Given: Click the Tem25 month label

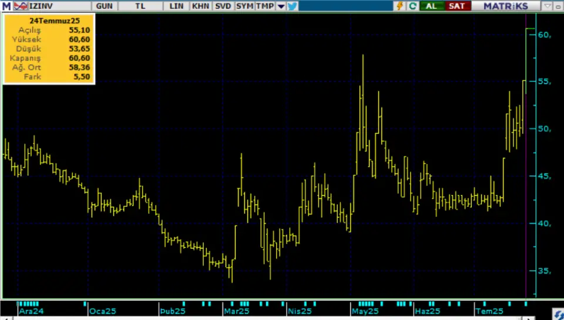Looking at the screenshot, I should (x=489, y=311).
